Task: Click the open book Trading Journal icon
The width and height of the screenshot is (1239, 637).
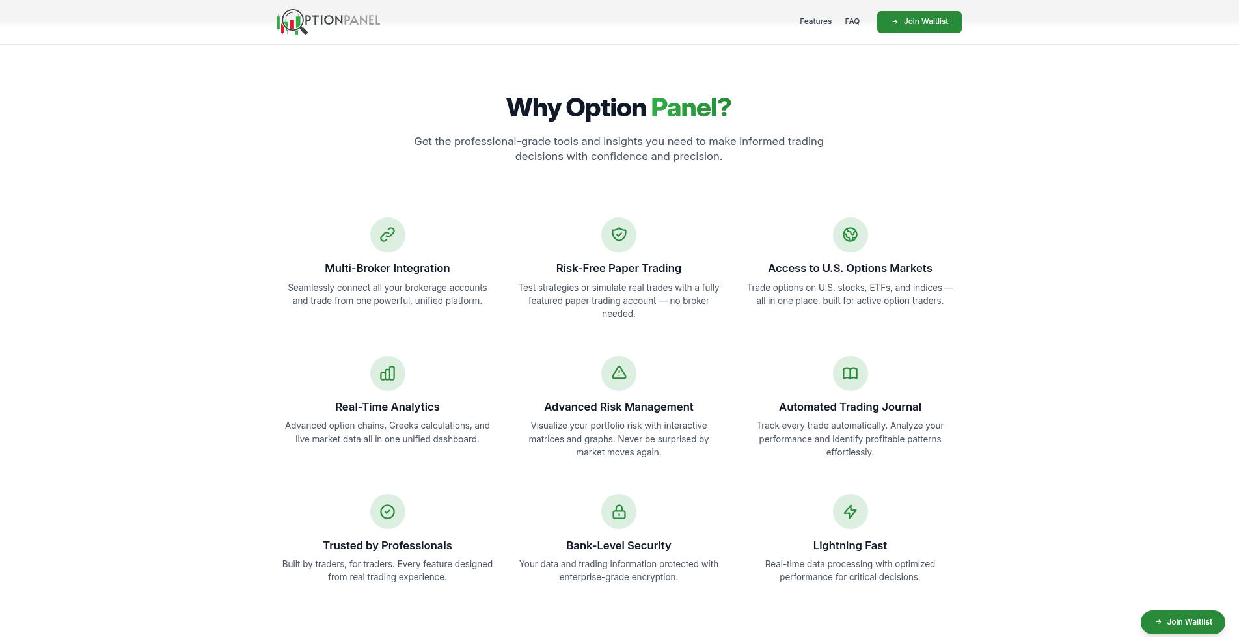Action: [850, 373]
